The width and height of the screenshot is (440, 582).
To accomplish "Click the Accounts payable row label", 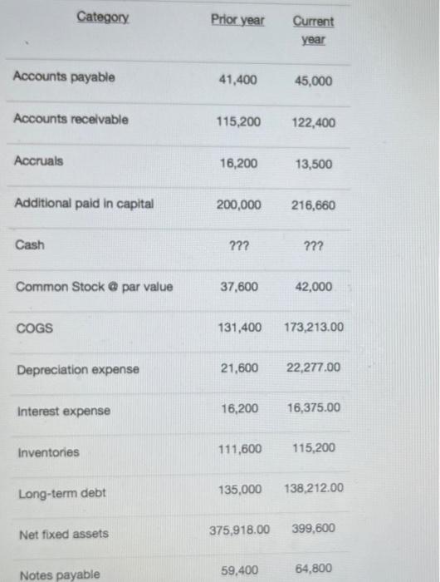I will [64, 76].
